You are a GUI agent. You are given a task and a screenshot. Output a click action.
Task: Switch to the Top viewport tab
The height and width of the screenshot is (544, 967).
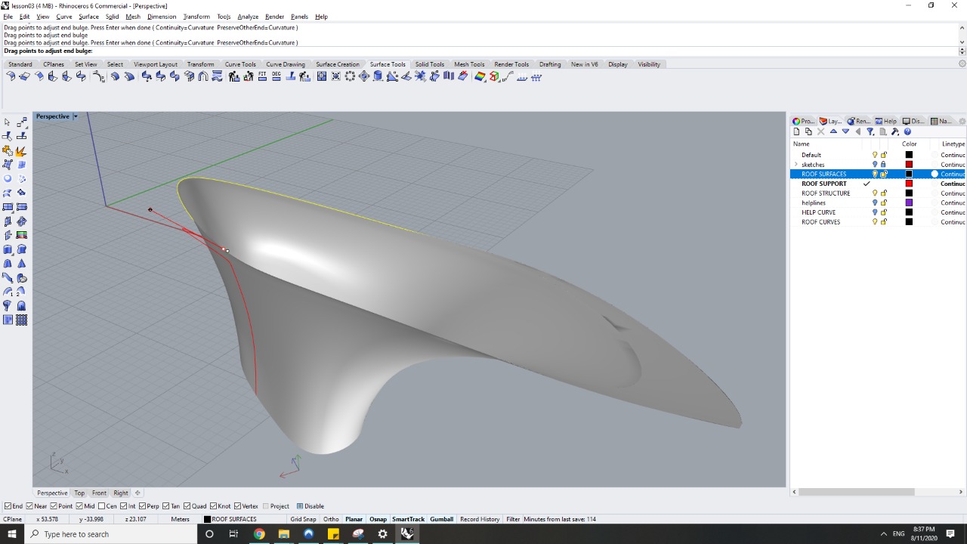tap(79, 493)
